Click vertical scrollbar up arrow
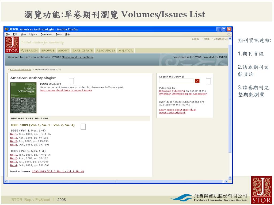Viewport: 274px width, 205px height. click(x=230, y=38)
